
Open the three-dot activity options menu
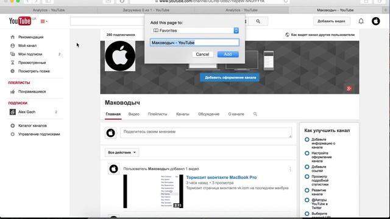click(290, 169)
